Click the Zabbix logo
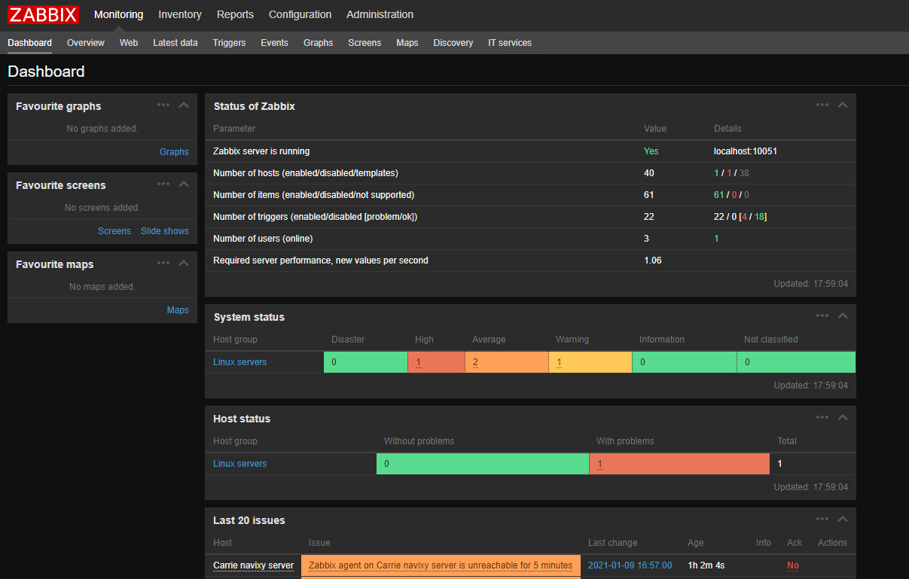This screenshot has height=579, width=909. (43, 14)
